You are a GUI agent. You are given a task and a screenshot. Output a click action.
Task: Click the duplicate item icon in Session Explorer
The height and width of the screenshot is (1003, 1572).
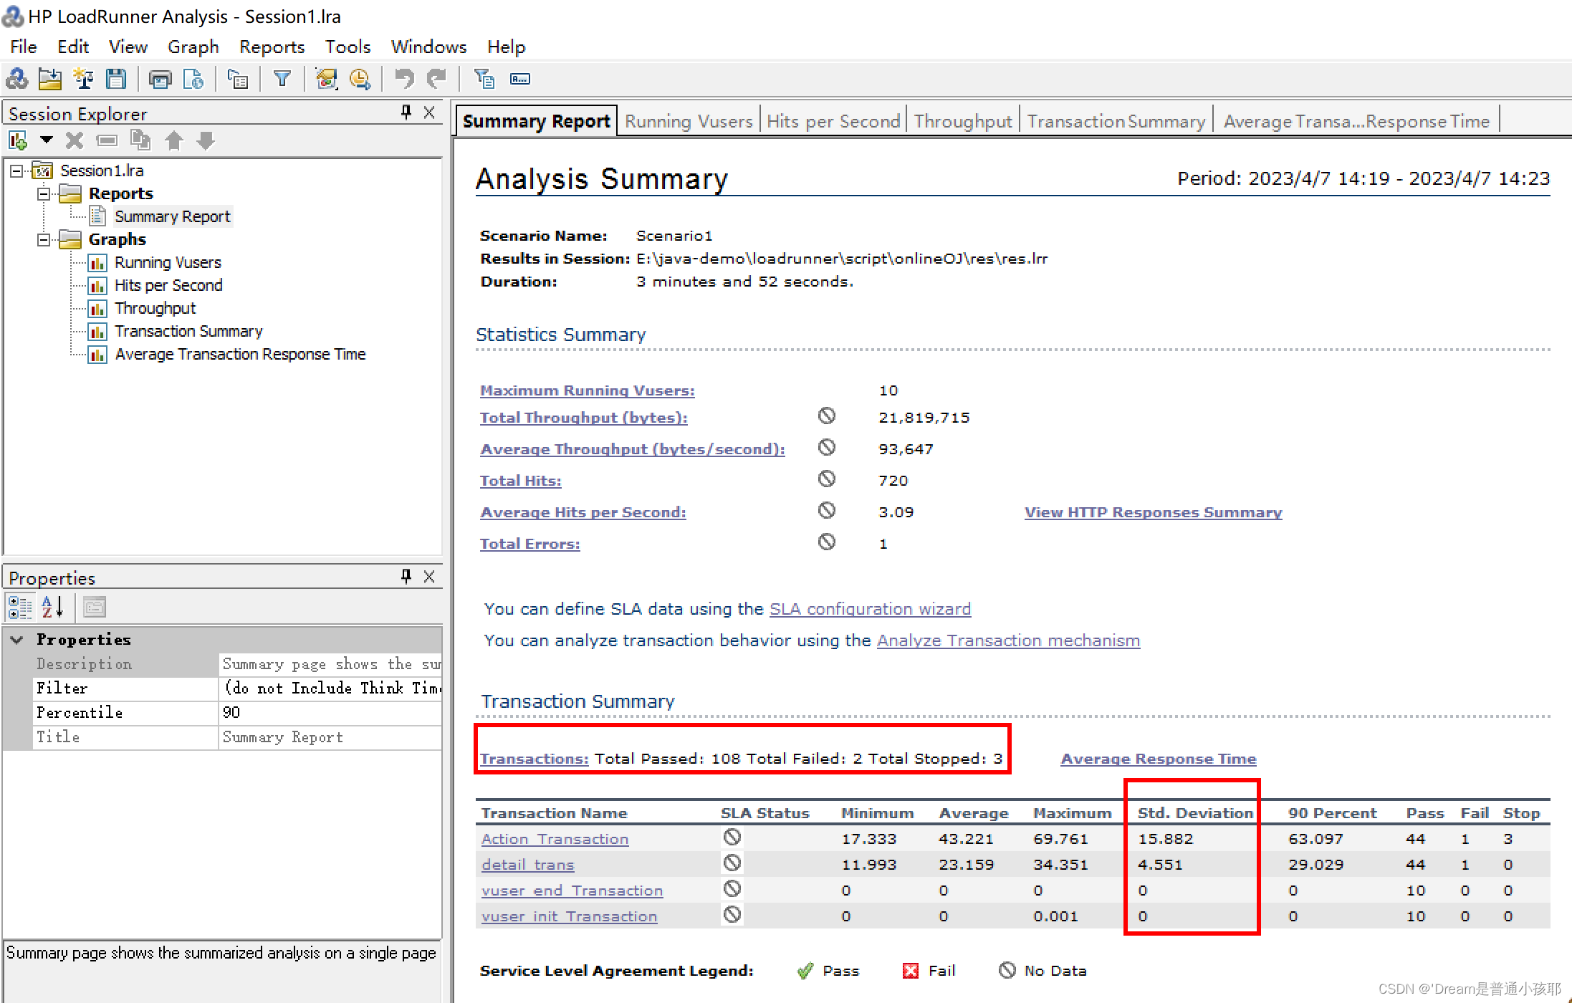pyautogui.click(x=140, y=140)
